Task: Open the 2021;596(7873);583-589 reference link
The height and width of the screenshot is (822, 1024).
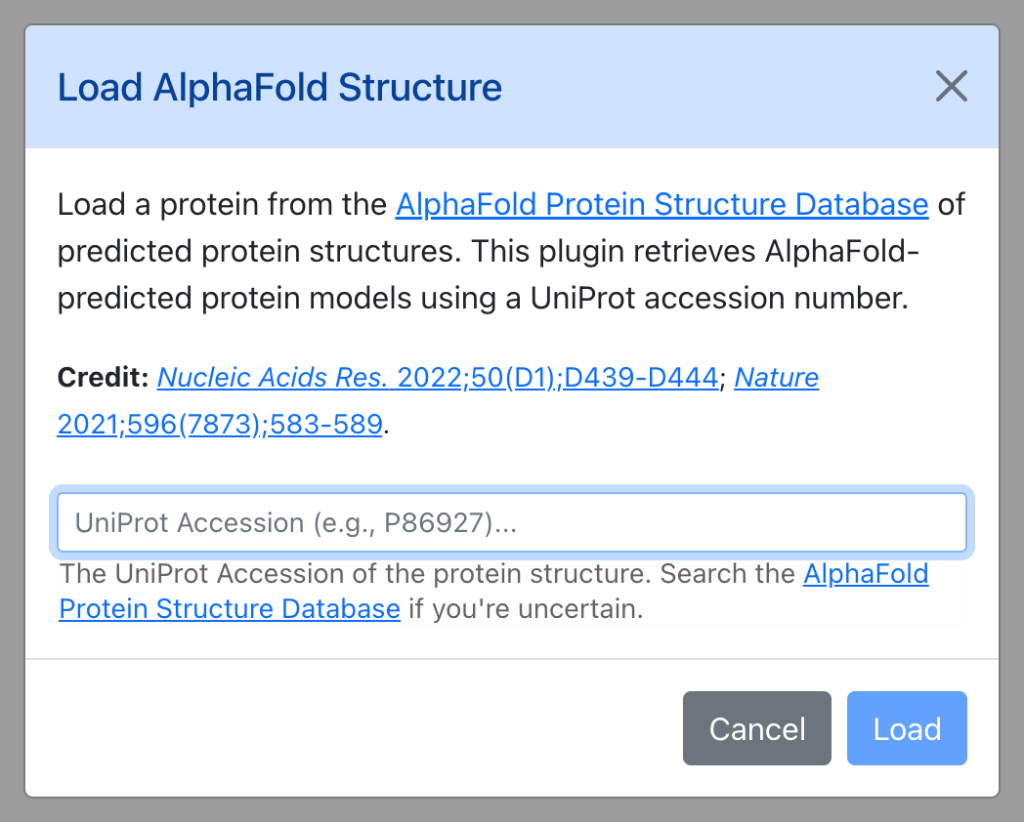Action: tap(220, 424)
